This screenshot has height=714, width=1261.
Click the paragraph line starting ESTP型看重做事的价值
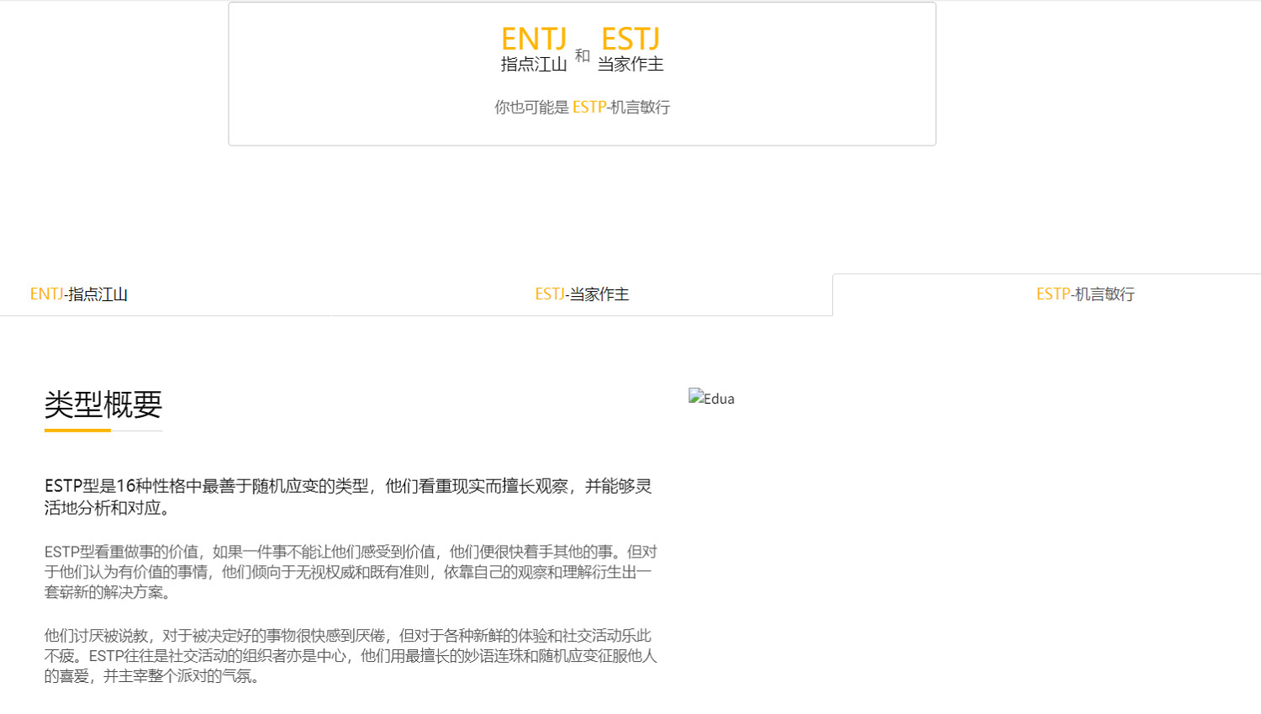pyautogui.click(x=351, y=552)
